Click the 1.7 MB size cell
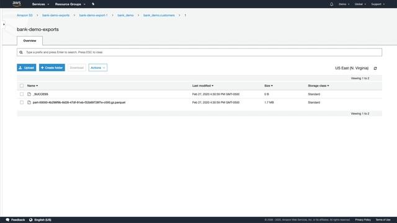The width and height of the screenshot is (397, 223). 269,102
